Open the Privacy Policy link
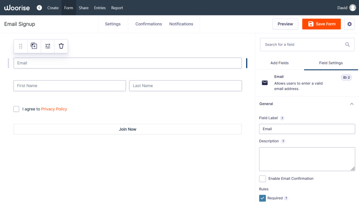The width and height of the screenshot is (359, 202). 54,109
